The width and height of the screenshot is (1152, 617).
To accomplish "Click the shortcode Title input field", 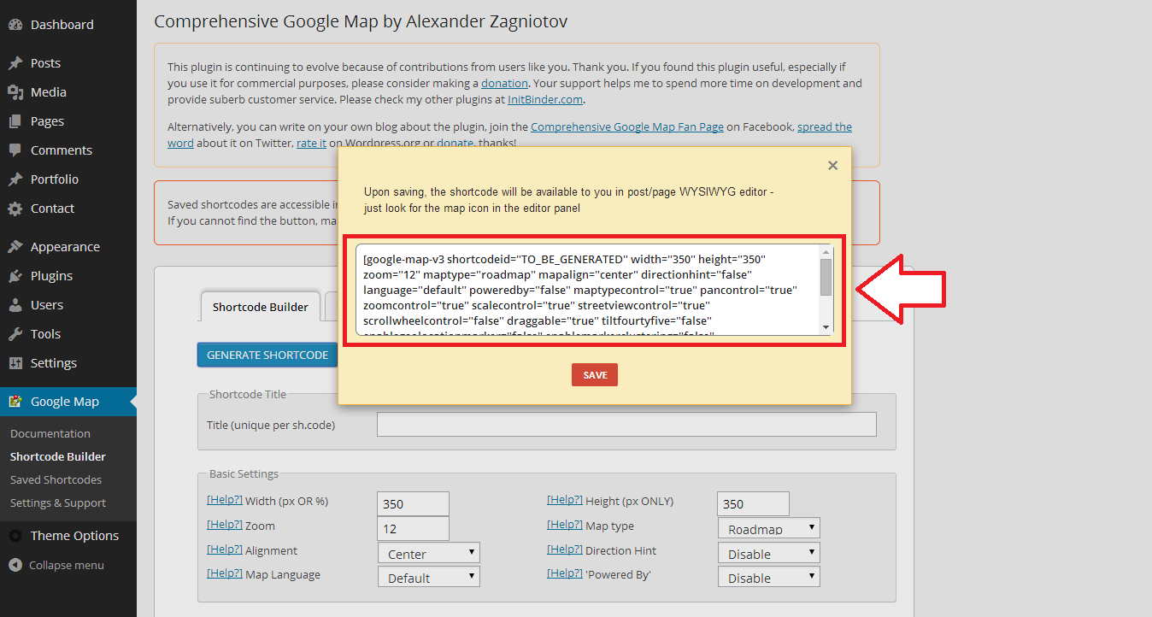I will click(x=626, y=425).
